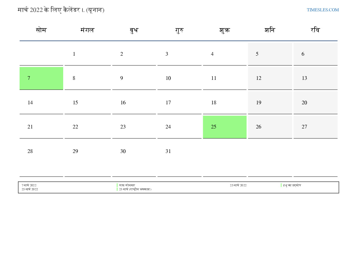
Task: Click the date 2 cell under बुध
Action: 134,54
